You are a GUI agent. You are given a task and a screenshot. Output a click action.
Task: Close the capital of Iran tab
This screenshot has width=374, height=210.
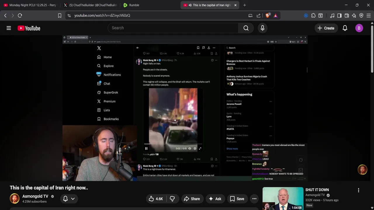[x=235, y=5]
